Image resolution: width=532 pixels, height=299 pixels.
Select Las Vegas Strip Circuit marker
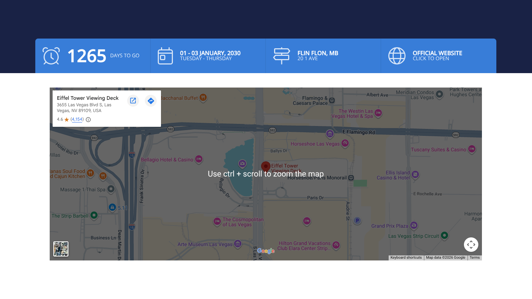[444, 236]
